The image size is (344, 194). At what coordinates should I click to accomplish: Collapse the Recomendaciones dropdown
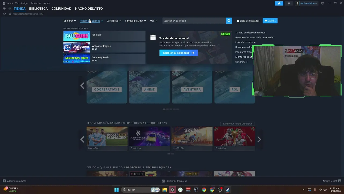point(91,21)
